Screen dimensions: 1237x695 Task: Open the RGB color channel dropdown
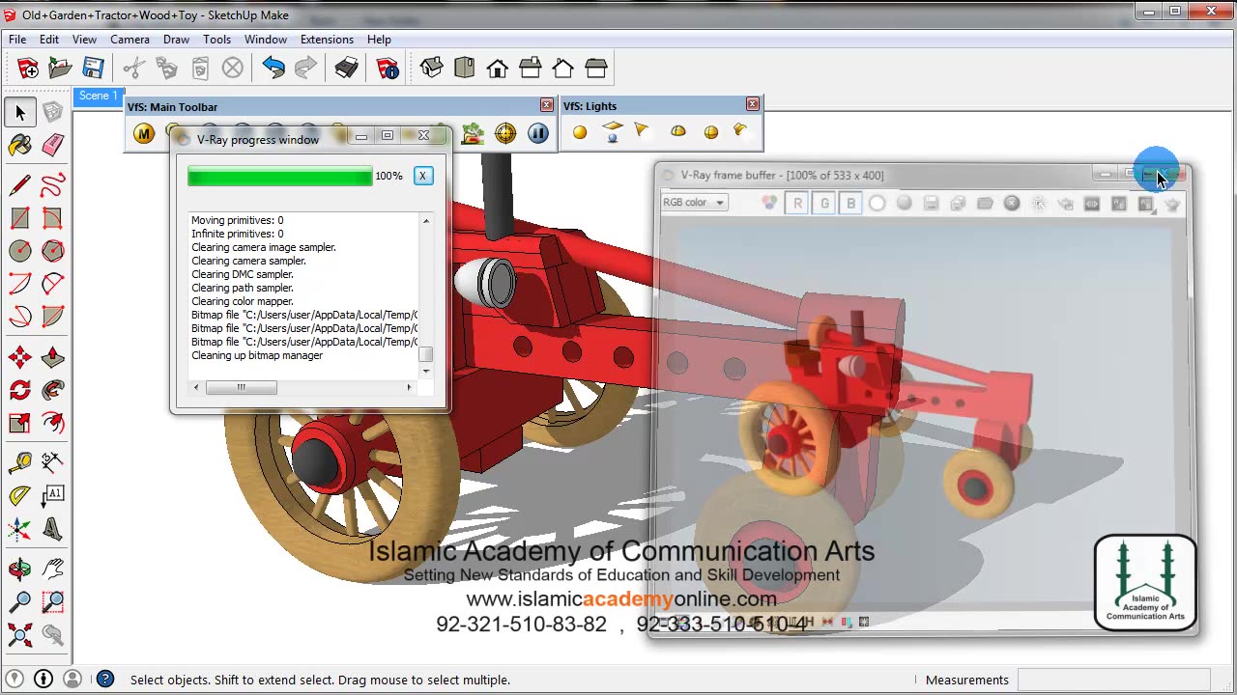pyautogui.click(x=694, y=202)
